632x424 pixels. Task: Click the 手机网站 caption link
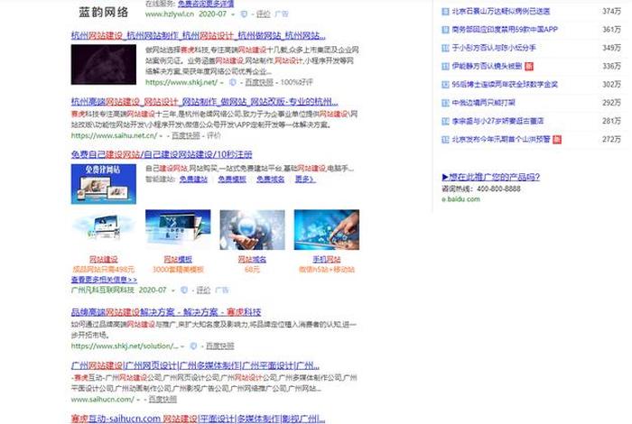pyautogui.click(x=327, y=259)
